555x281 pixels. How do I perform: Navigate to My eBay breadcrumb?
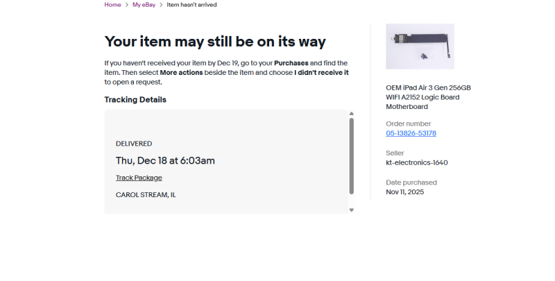[144, 5]
